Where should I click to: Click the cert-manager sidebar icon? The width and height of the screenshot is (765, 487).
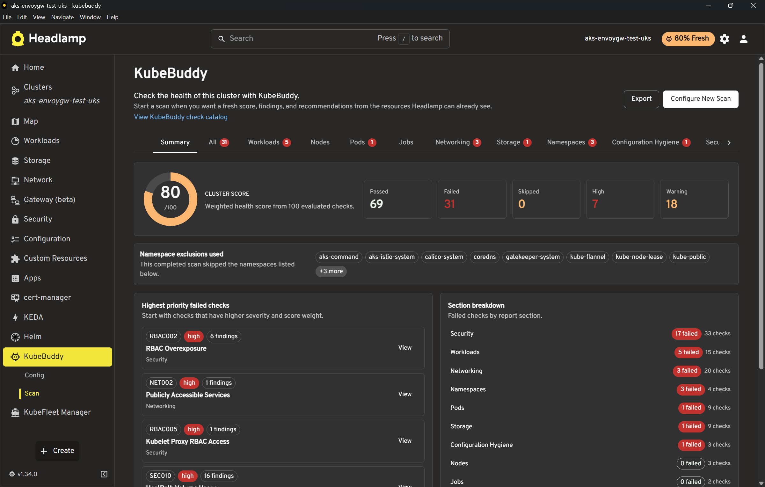tap(15, 298)
